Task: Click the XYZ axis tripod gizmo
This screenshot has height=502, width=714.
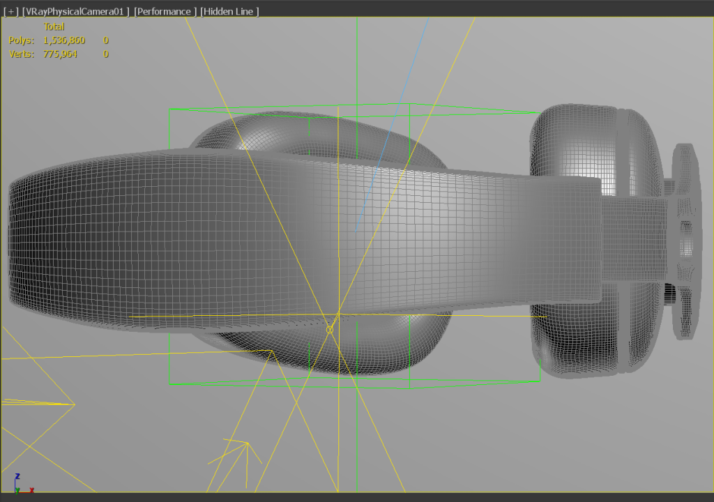Action: pyautogui.click(x=24, y=484)
